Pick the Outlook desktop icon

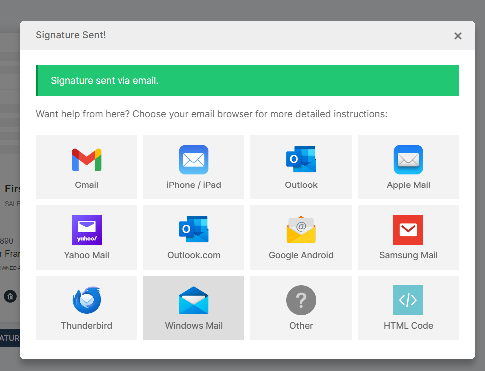[301, 159]
